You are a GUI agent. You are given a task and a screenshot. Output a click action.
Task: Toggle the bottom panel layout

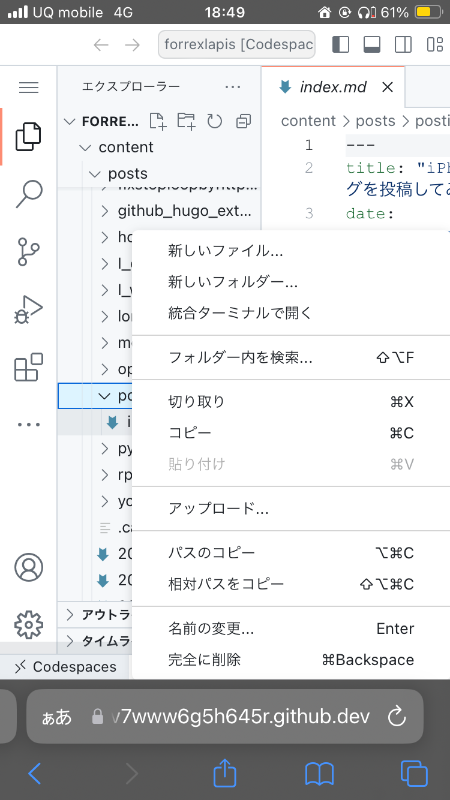(372, 45)
